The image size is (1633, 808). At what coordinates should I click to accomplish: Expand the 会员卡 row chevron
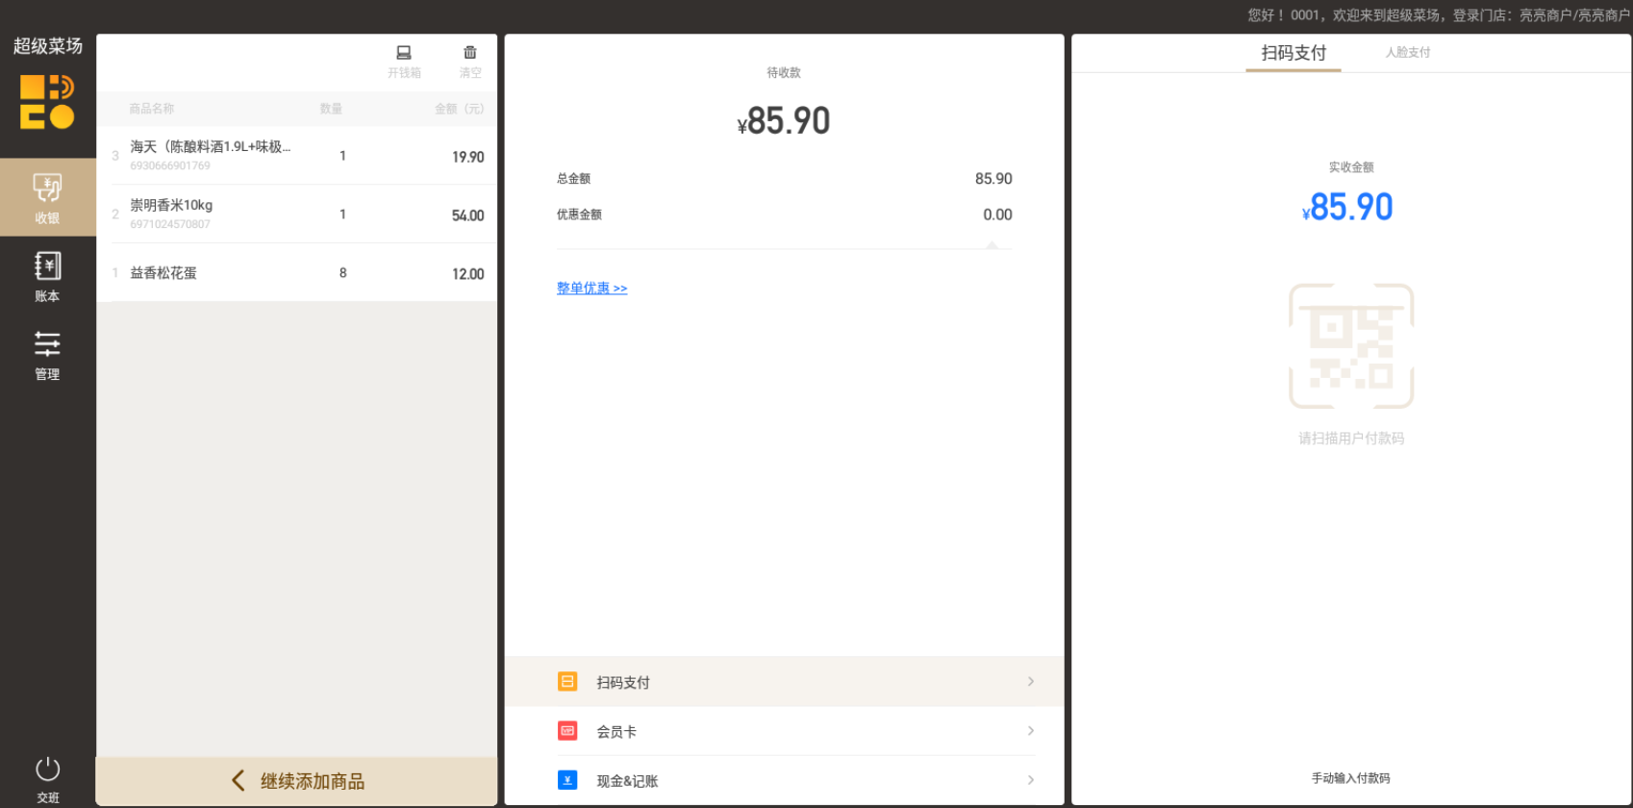(1031, 731)
